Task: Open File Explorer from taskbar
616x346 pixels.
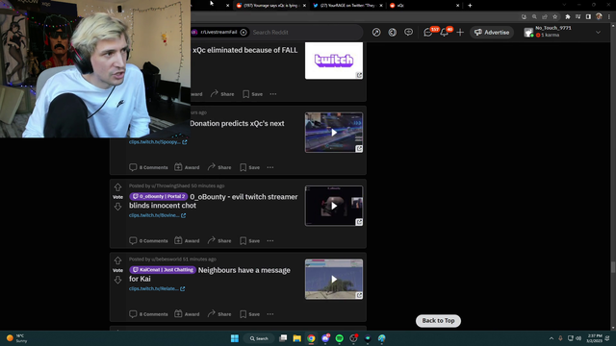Action: (297, 338)
